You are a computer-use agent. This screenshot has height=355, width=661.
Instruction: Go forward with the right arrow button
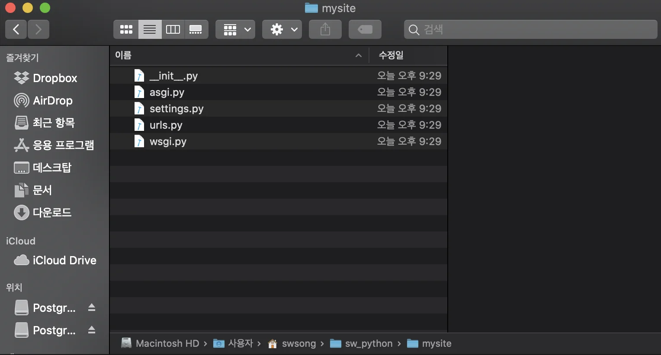[x=39, y=29]
